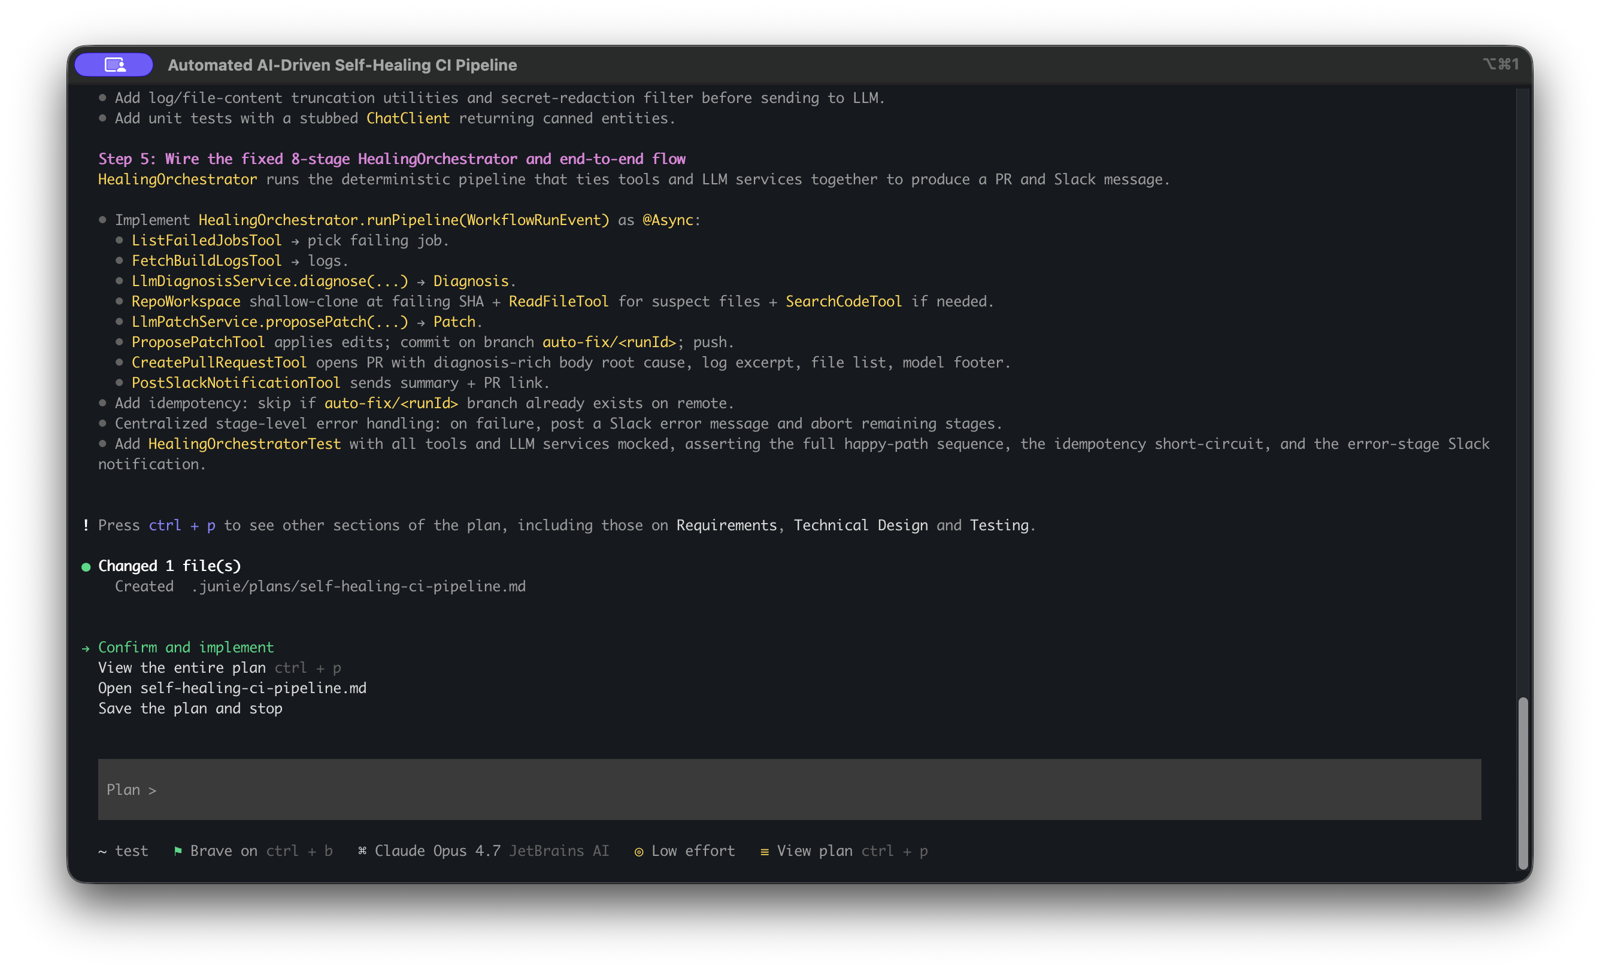Click PostSlackNotificationTool in the list

click(x=236, y=383)
